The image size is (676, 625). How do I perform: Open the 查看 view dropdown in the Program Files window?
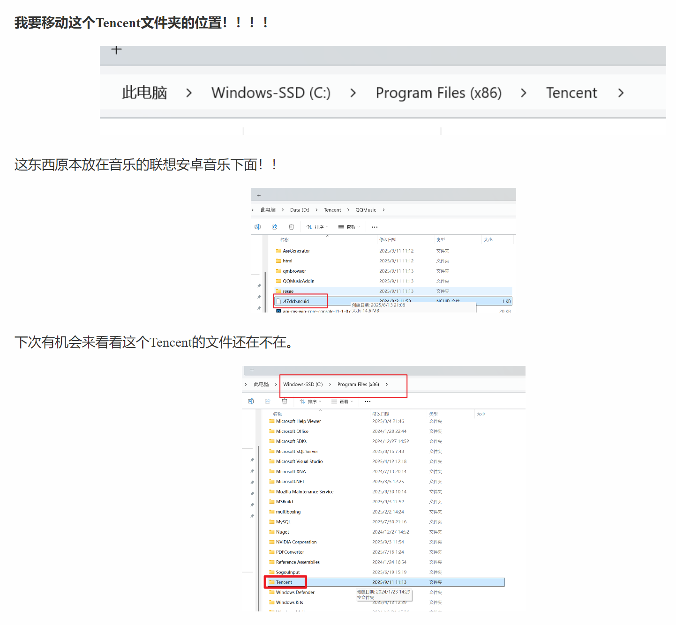pos(342,402)
